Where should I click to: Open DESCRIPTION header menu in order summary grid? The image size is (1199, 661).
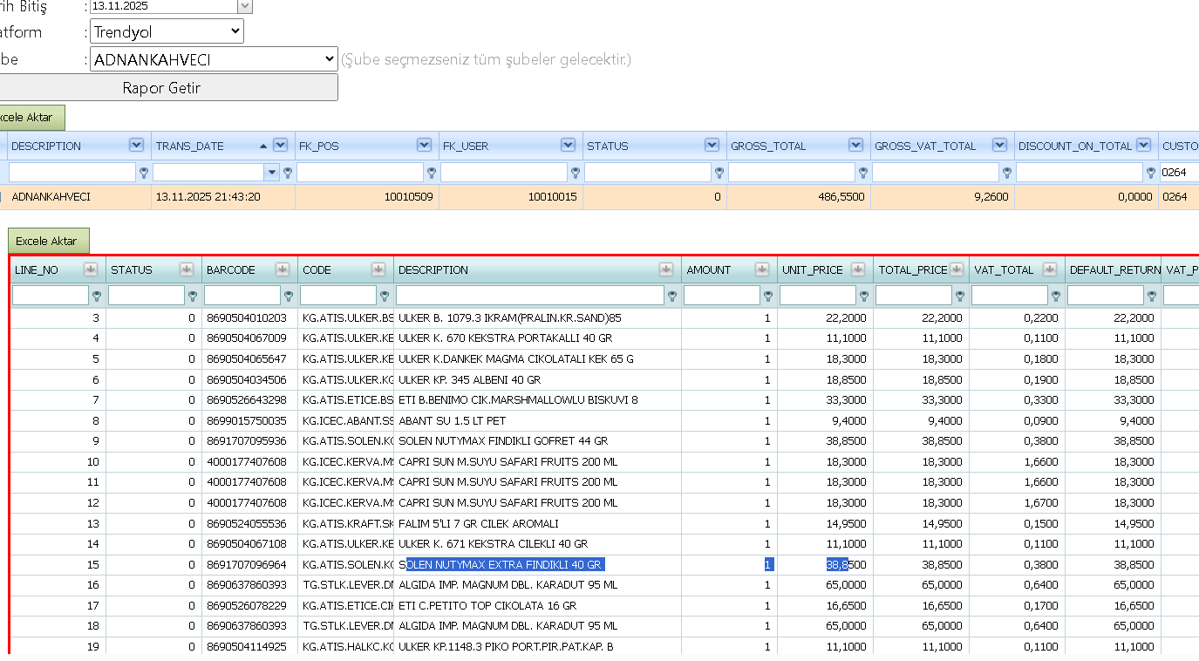point(136,146)
